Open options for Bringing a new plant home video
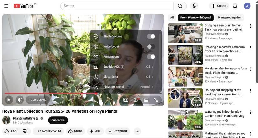Image resolution: width=258 pixels, height=138 pixels. pyautogui.click(x=250, y=26)
